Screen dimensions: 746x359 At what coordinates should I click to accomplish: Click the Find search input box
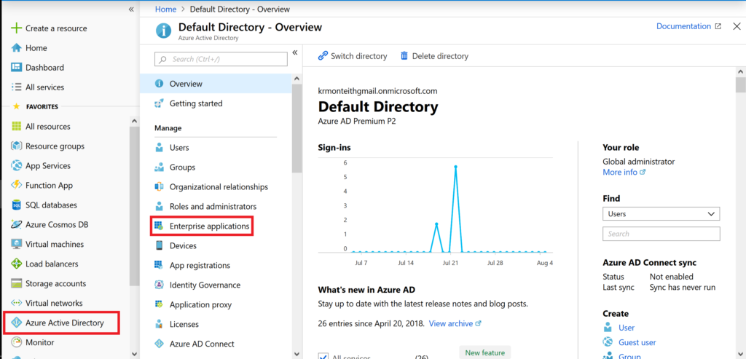tap(661, 234)
